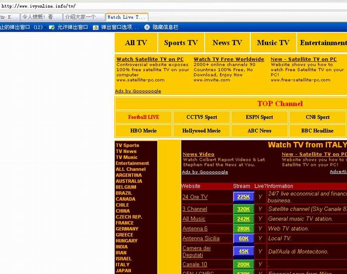This screenshot has height=274, width=347.
Task: Open Watch TV Free Worldwide ad link
Action: [229, 59]
